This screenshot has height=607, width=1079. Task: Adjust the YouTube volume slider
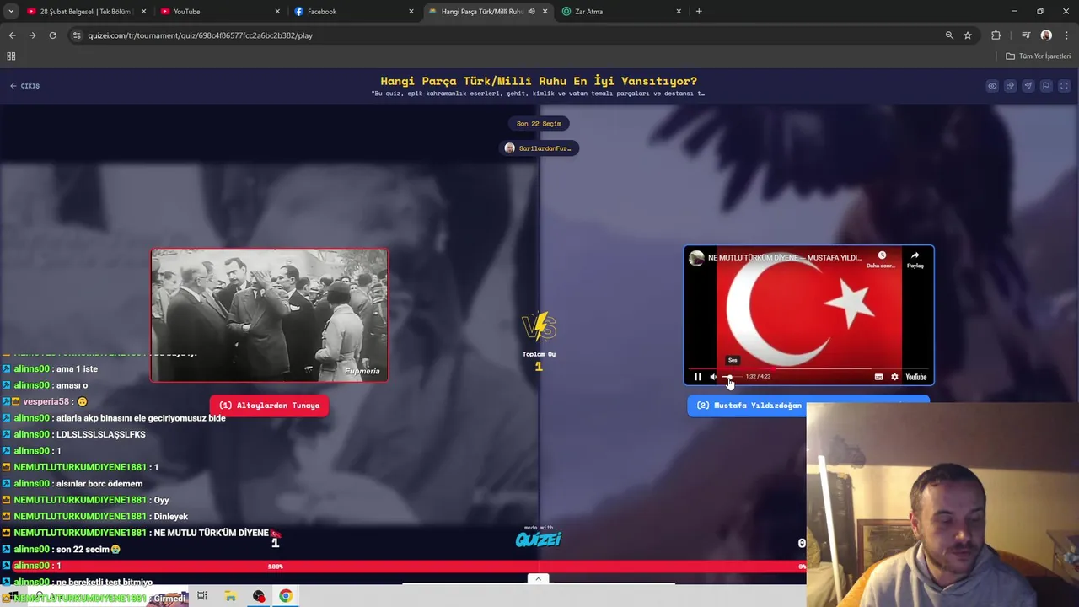(x=731, y=377)
